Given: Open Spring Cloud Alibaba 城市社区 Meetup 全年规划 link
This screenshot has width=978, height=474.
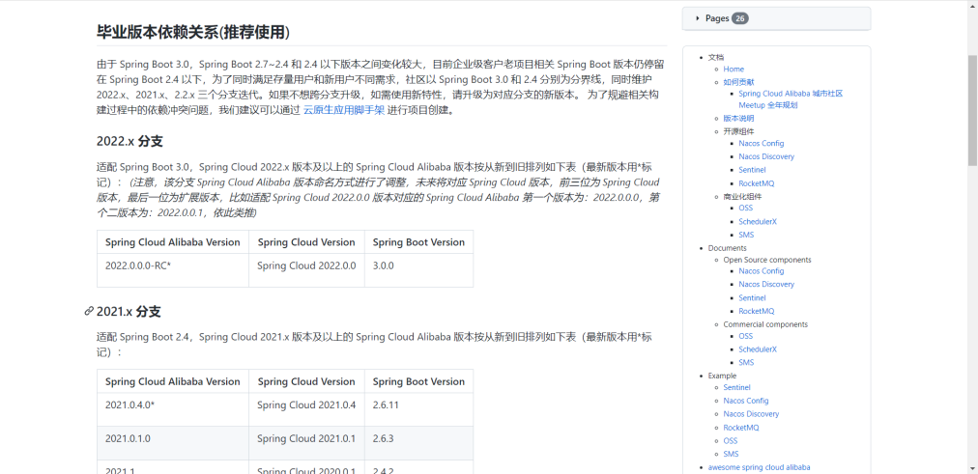Looking at the screenshot, I should point(791,99).
